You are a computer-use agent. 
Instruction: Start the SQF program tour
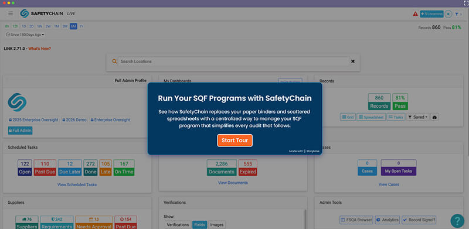(x=235, y=141)
